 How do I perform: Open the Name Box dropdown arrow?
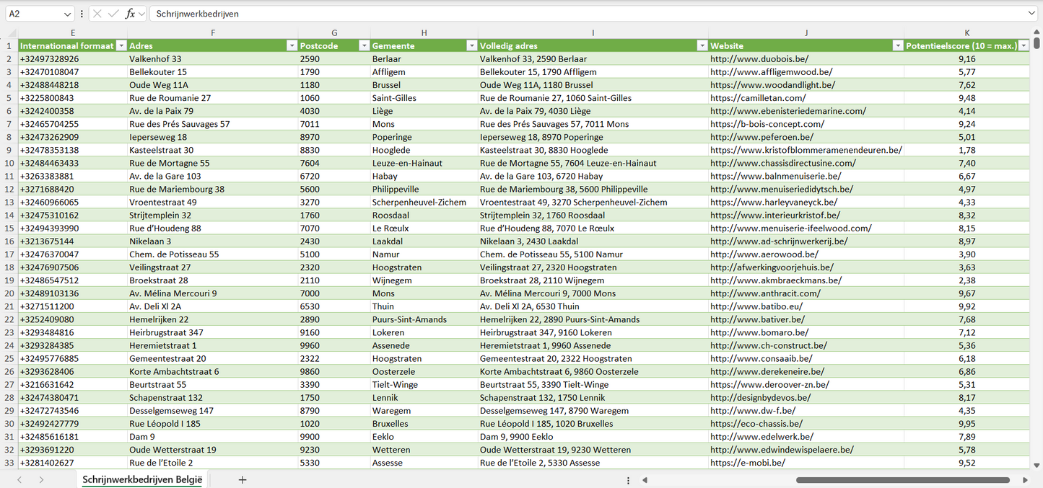click(68, 14)
